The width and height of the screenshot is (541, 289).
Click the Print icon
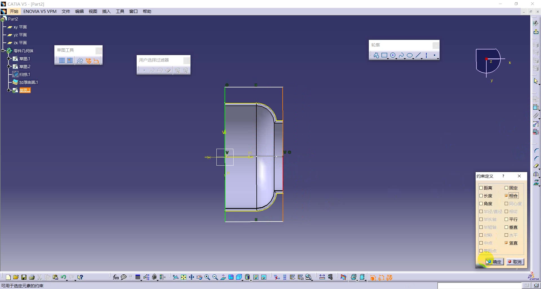pyautogui.click(x=32, y=277)
